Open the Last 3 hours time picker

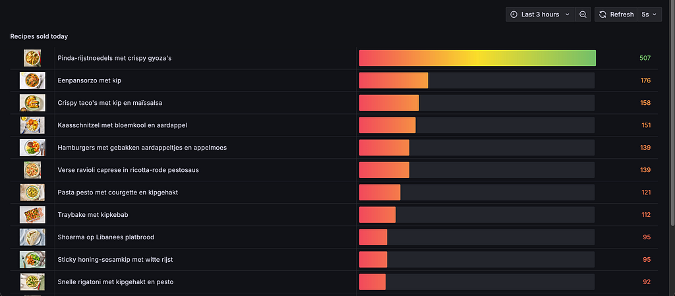[541, 15]
